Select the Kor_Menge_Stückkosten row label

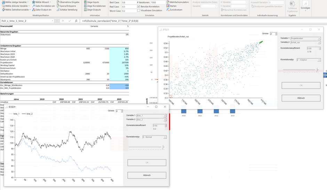11,85
